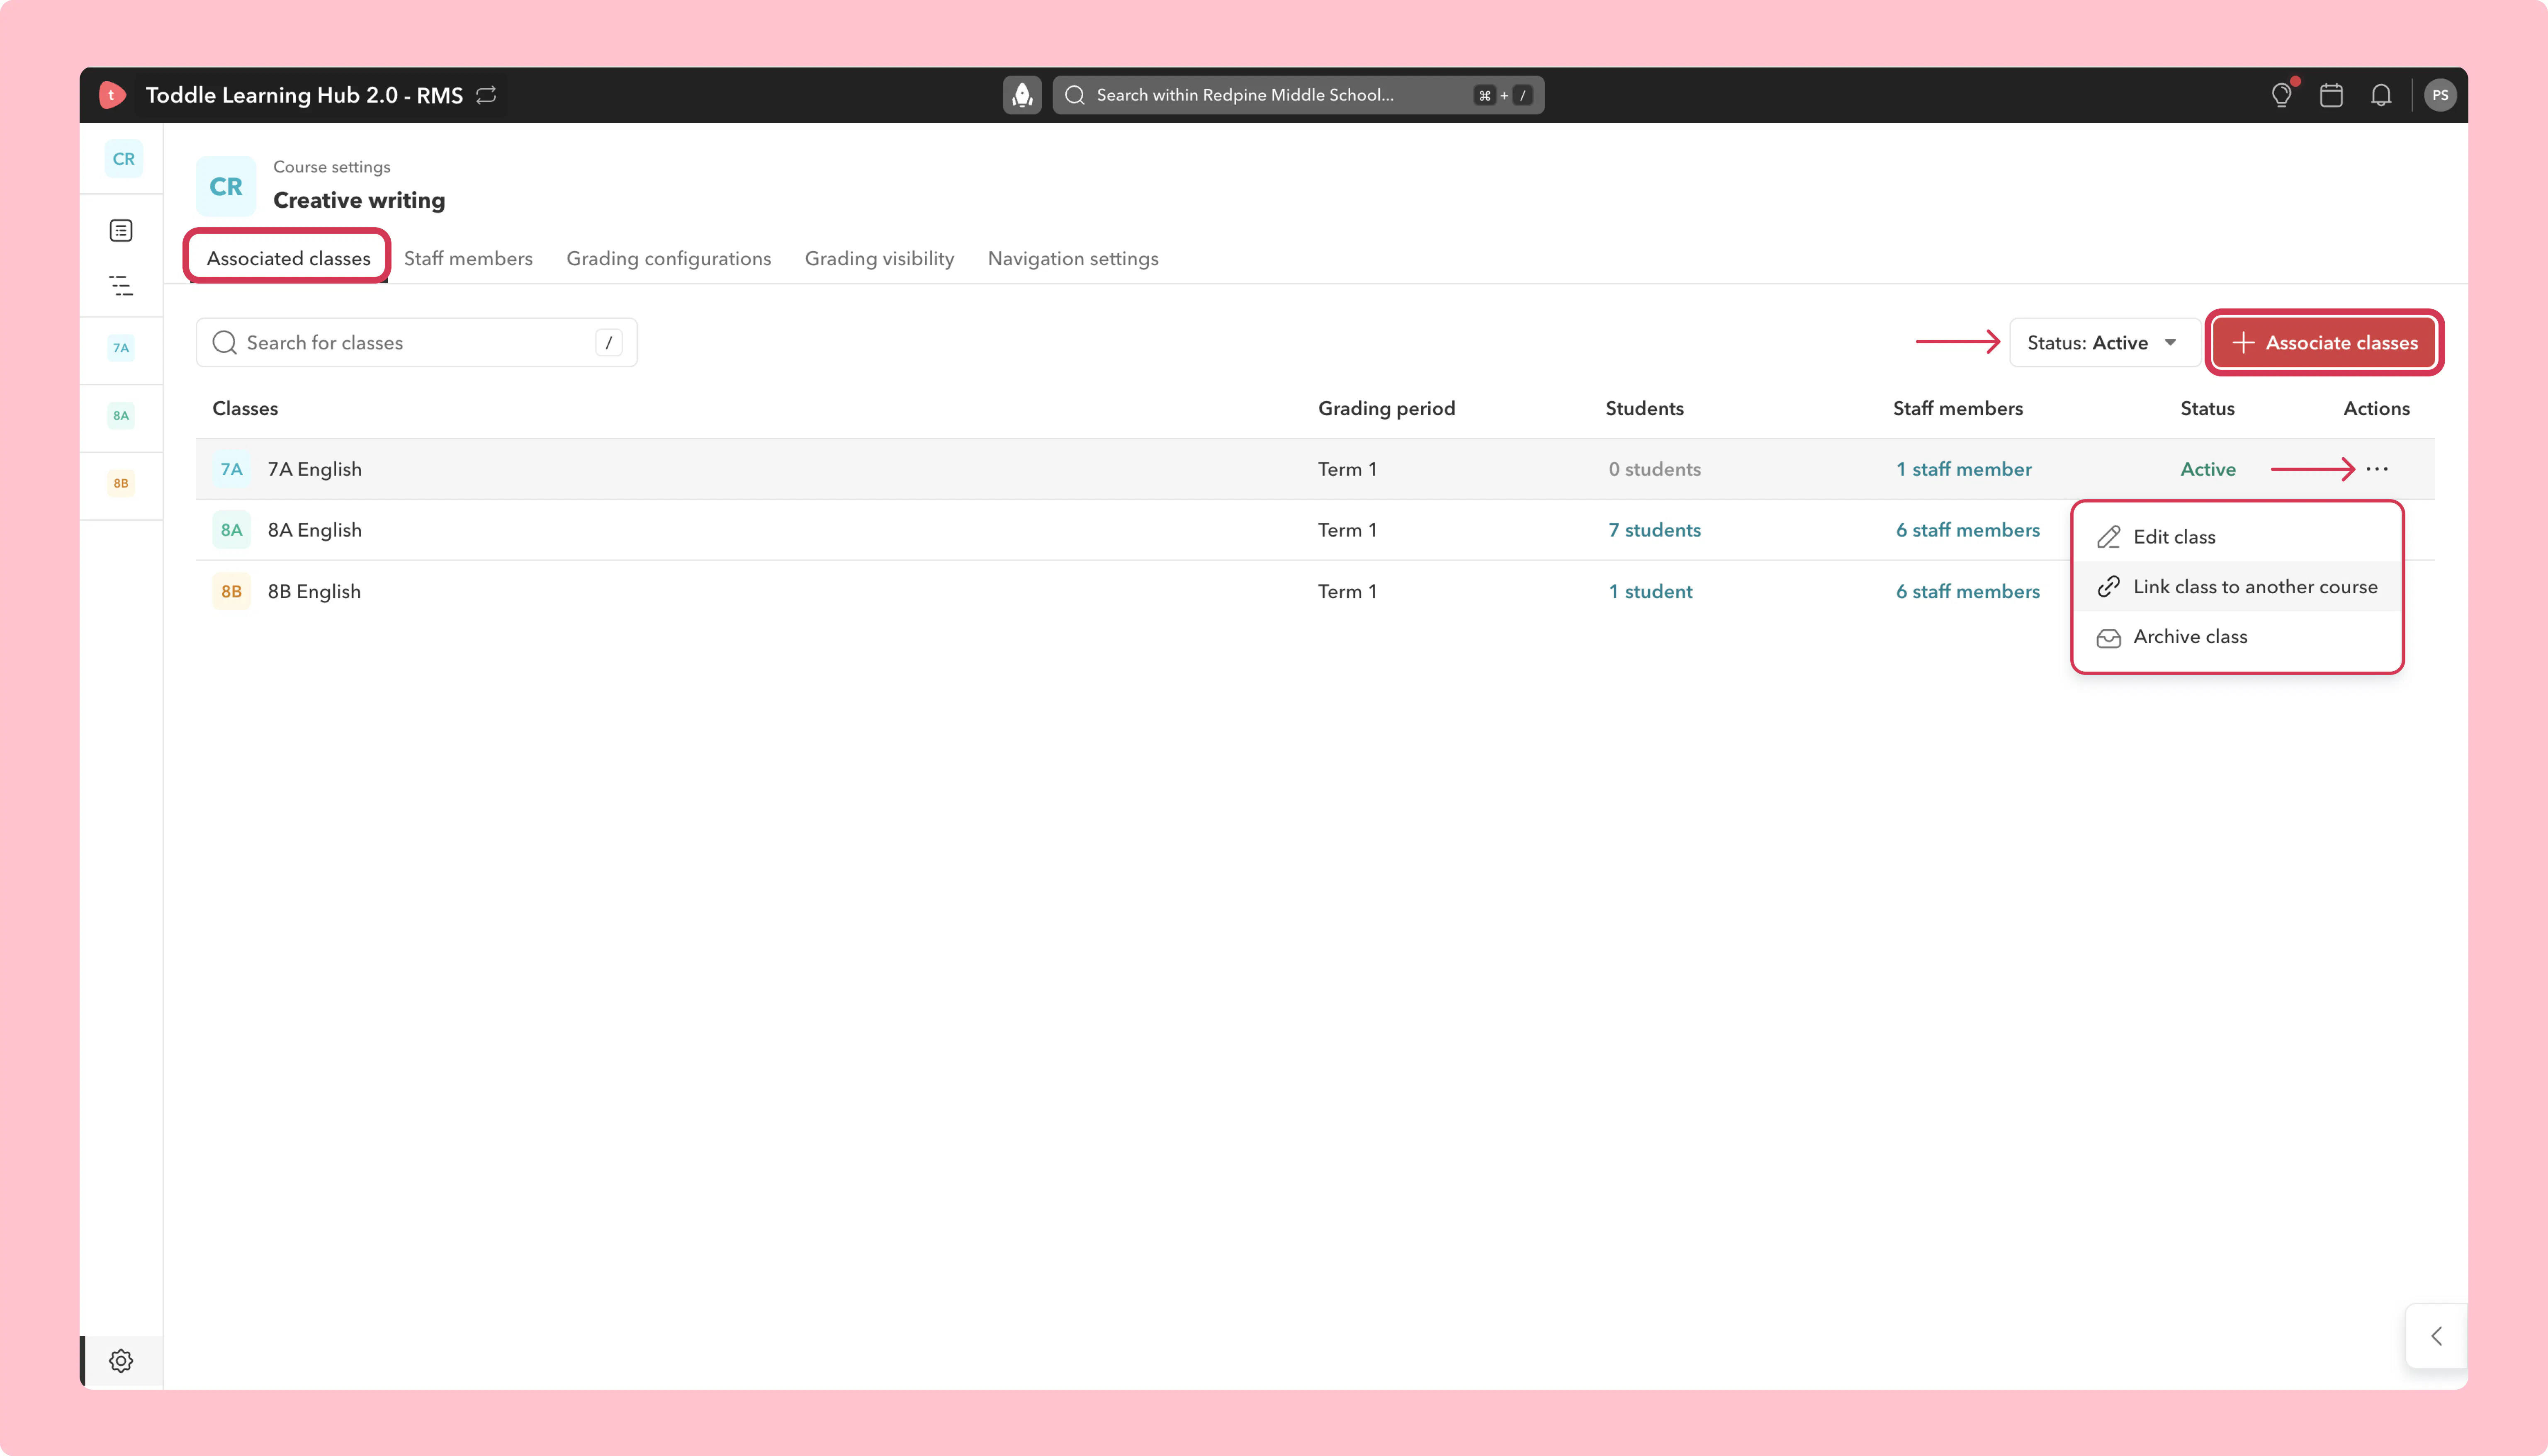Open the 1 student link
The image size is (2548, 1456).
[1651, 591]
